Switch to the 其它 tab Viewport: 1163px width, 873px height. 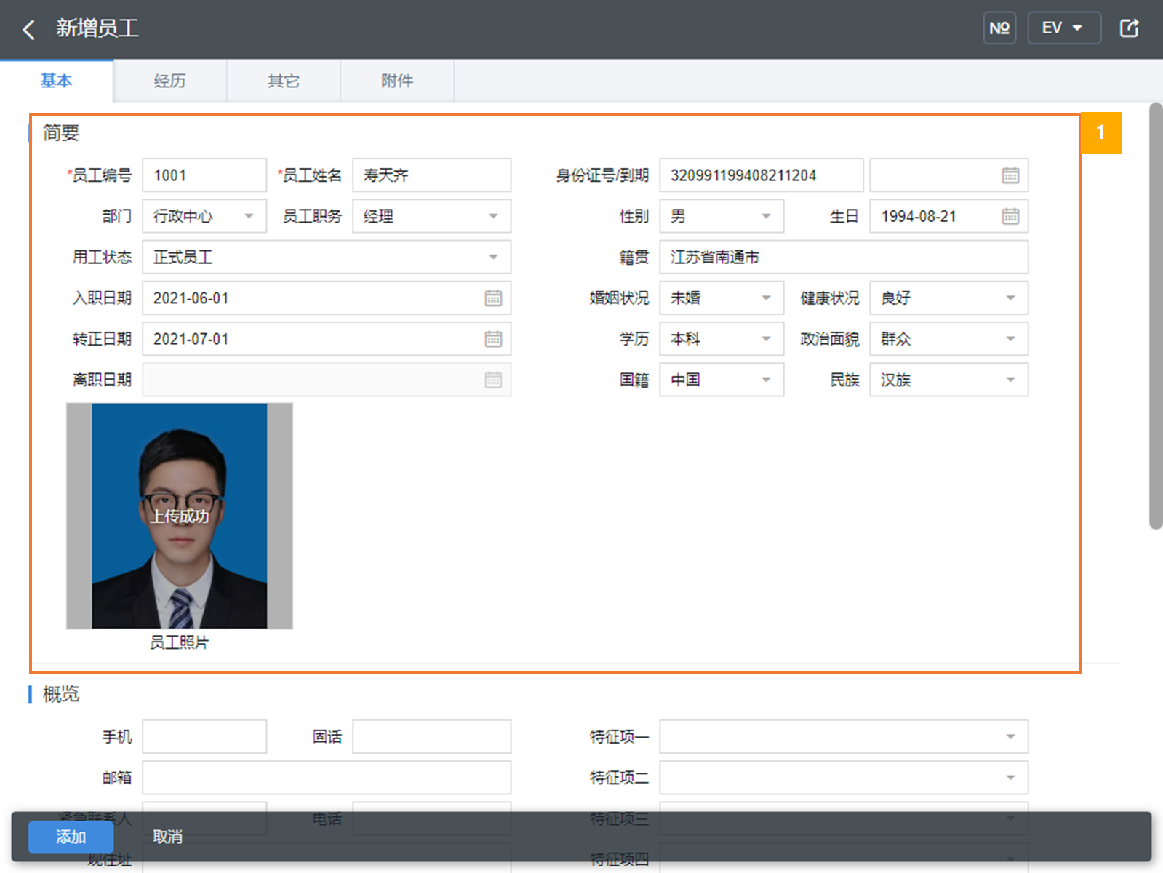[x=284, y=81]
